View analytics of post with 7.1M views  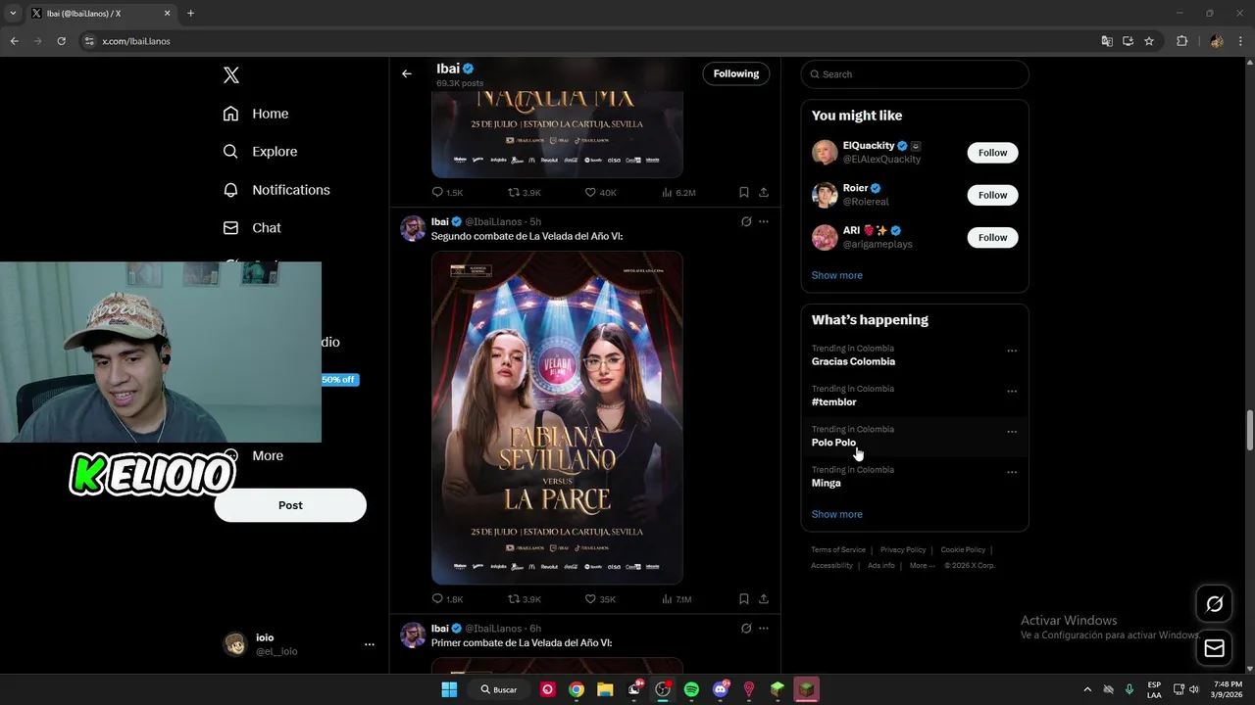pos(677,599)
